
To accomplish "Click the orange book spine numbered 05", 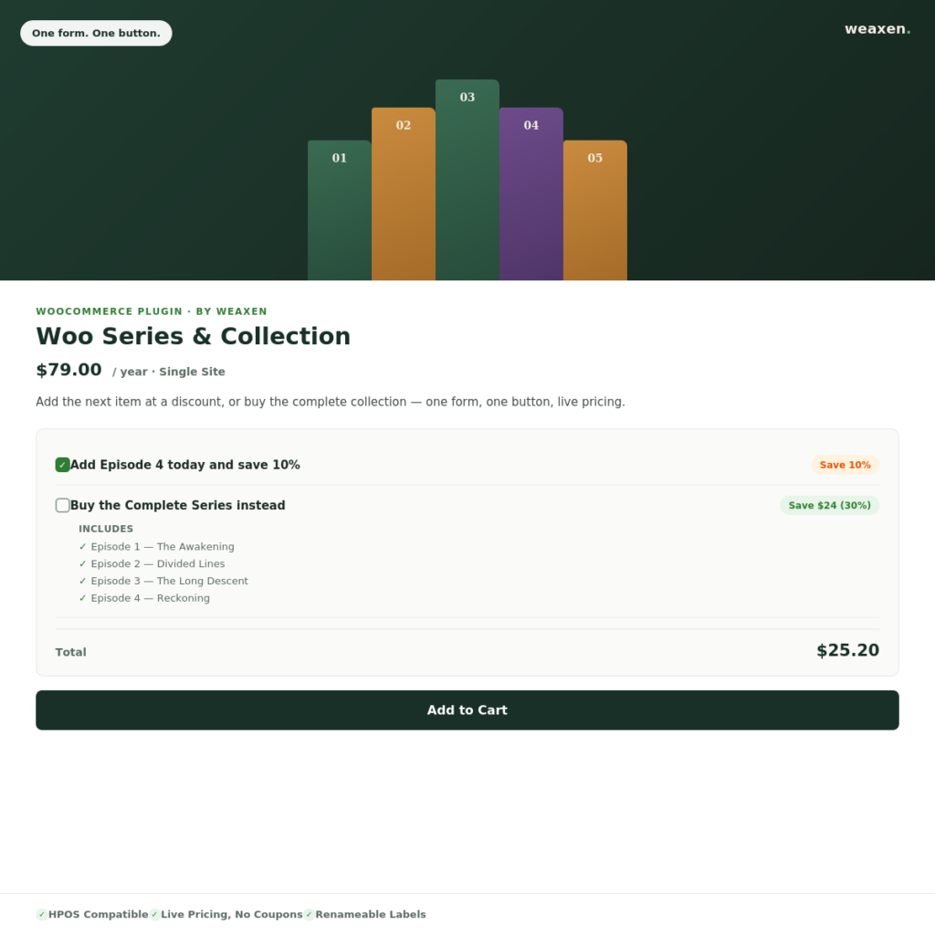I will [x=594, y=210].
